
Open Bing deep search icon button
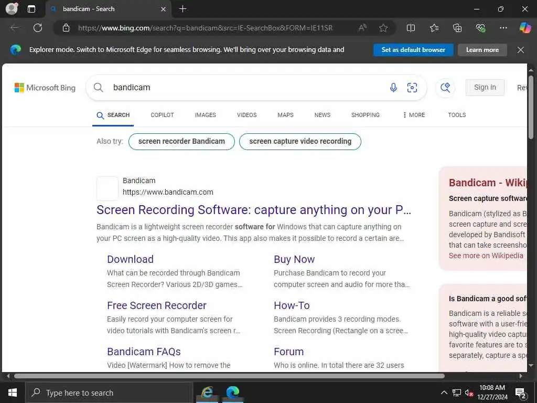445,88
